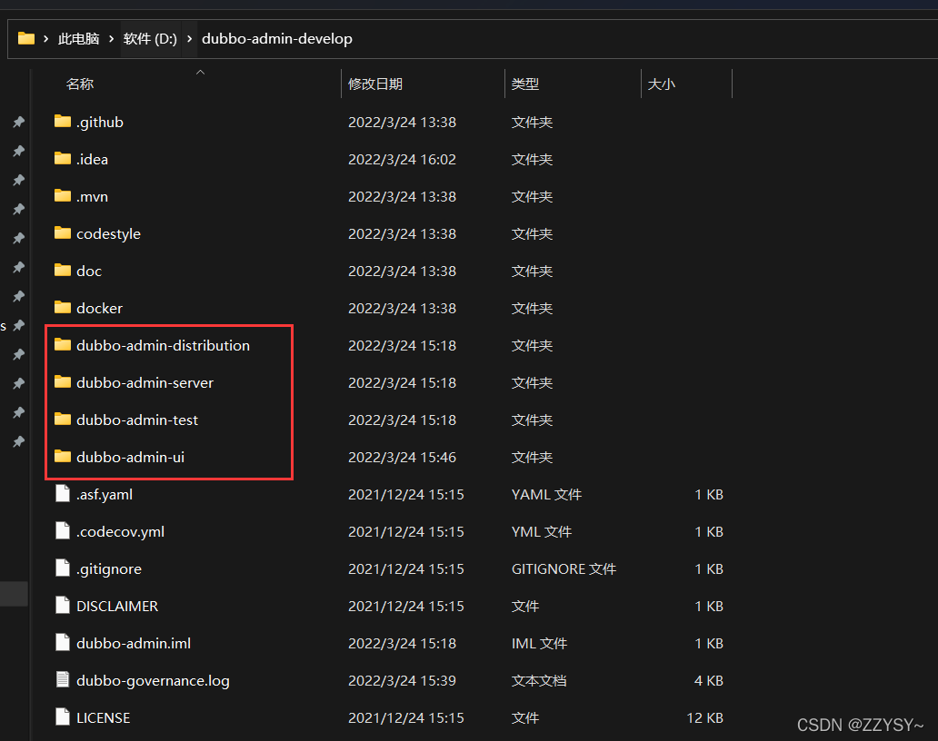Select the LICENSE file name

103,717
